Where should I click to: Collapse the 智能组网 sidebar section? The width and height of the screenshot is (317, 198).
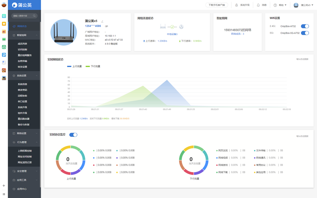click(24, 35)
